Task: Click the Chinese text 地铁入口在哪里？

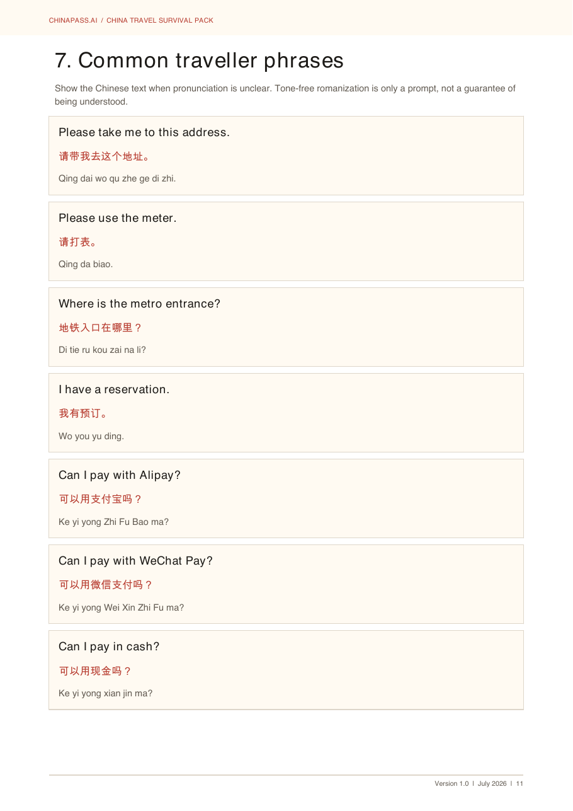Action: click(x=101, y=328)
